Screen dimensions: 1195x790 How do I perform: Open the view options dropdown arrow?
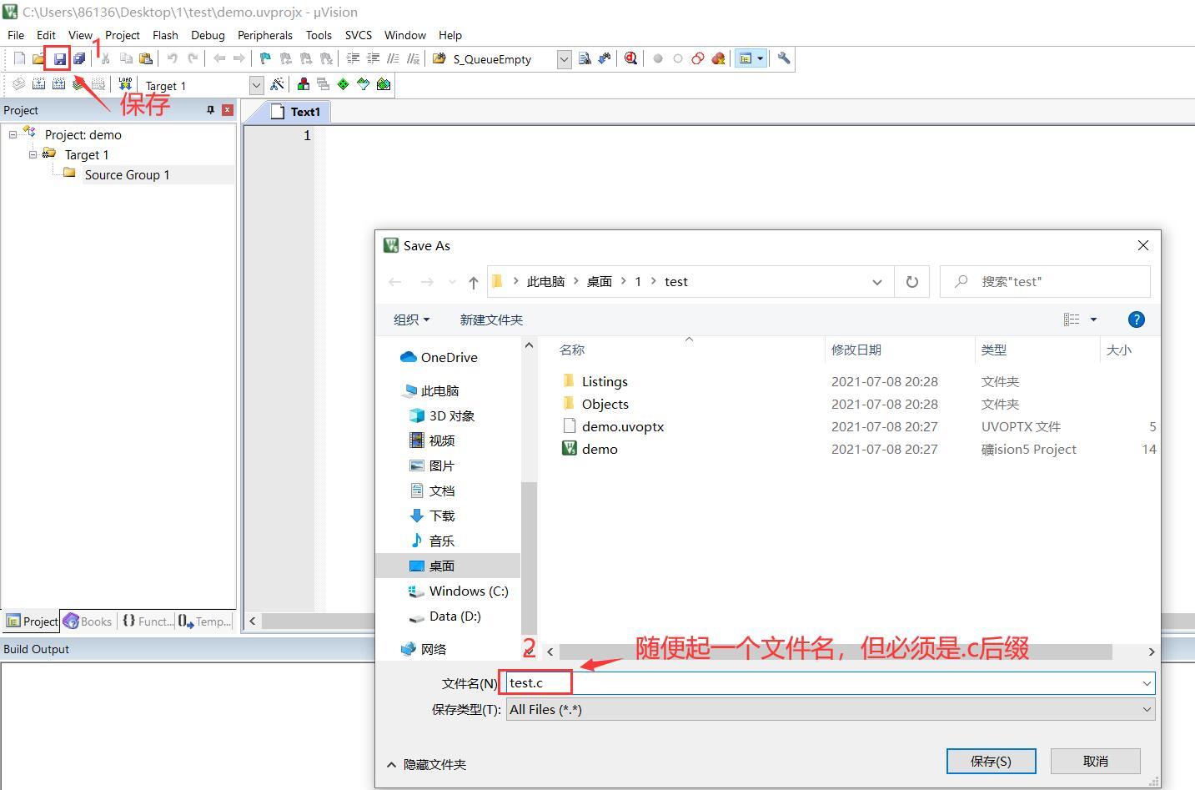pyautogui.click(x=1093, y=320)
